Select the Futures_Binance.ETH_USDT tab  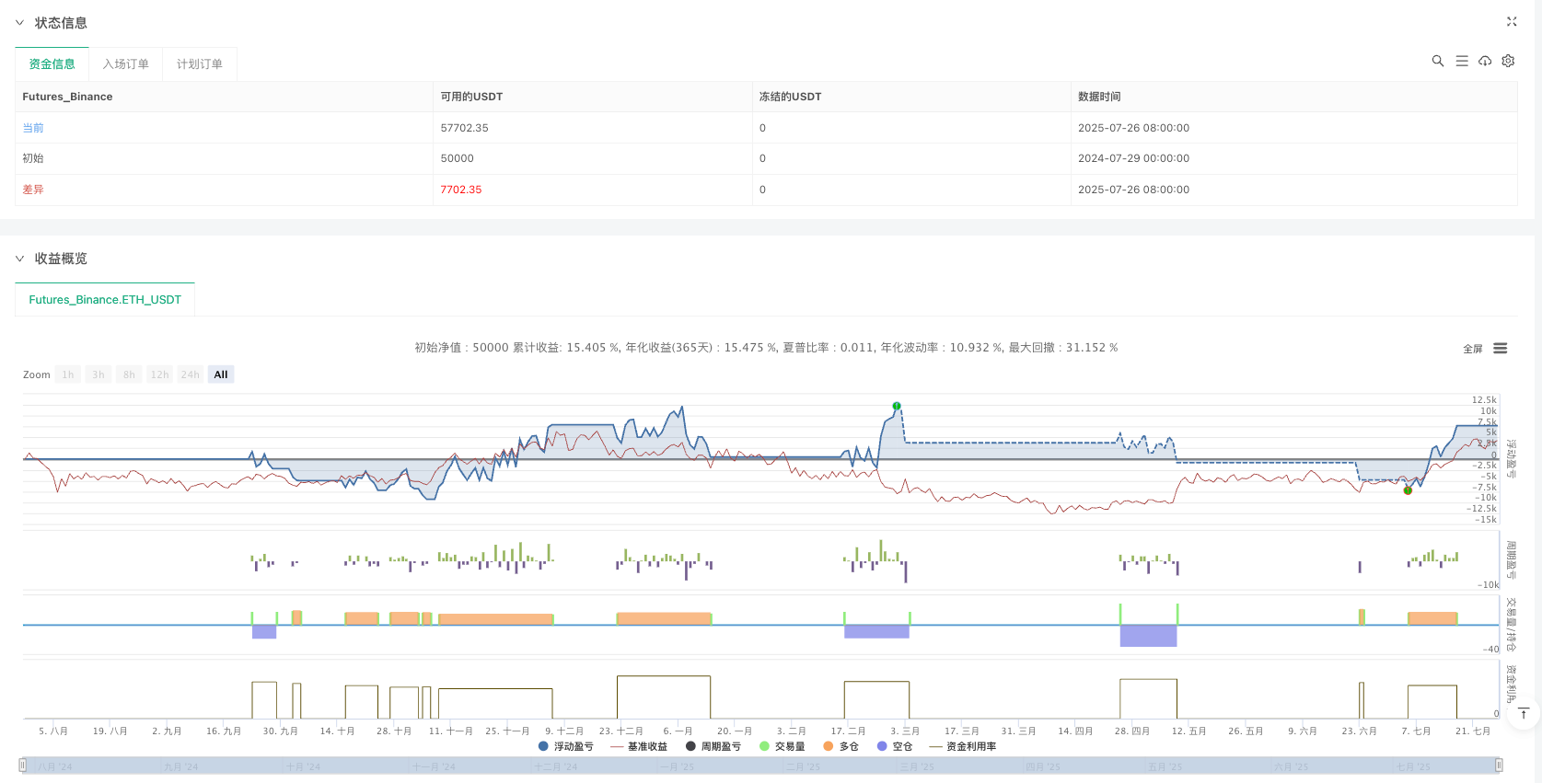click(105, 300)
